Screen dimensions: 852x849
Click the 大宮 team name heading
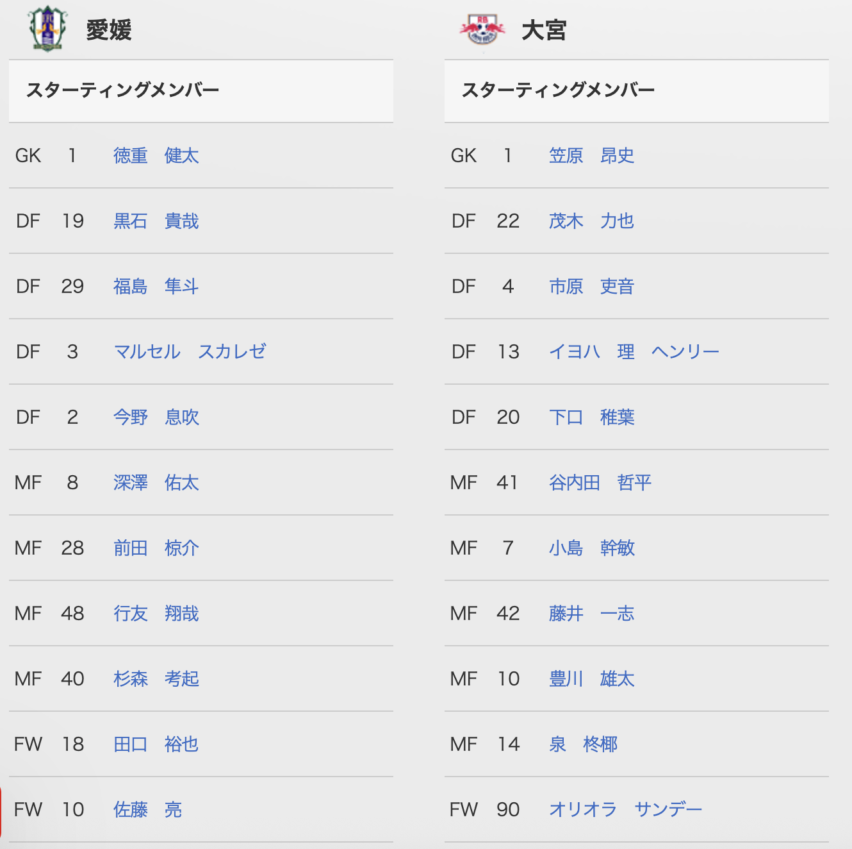[544, 30]
